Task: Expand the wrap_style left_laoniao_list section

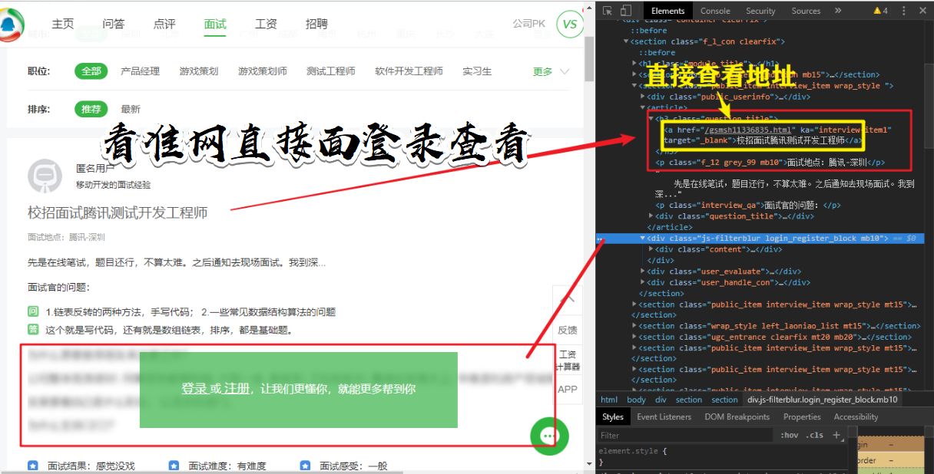Action: (634, 326)
